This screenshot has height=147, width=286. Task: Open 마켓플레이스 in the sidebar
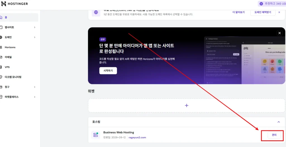pyautogui.click(x=19, y=97)
